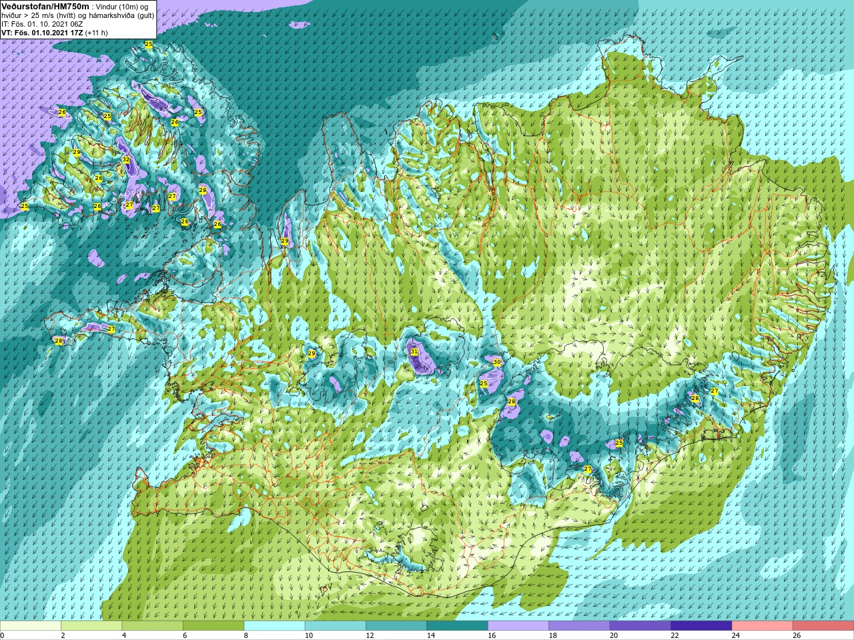Click the pale yellow 0–2 m/s legend swatch
The image size is (854, 640).
coord(31,626)
